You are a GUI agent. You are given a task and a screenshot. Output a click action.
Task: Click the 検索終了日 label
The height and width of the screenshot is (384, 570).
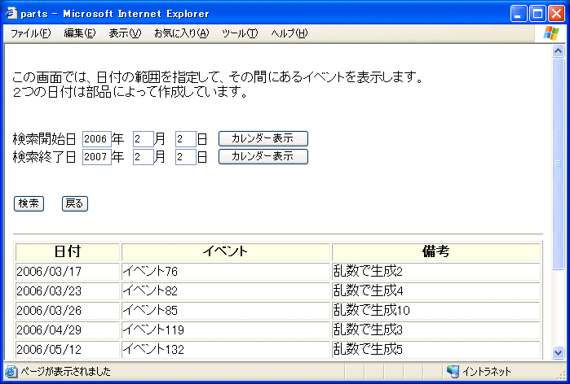(44, 157)
